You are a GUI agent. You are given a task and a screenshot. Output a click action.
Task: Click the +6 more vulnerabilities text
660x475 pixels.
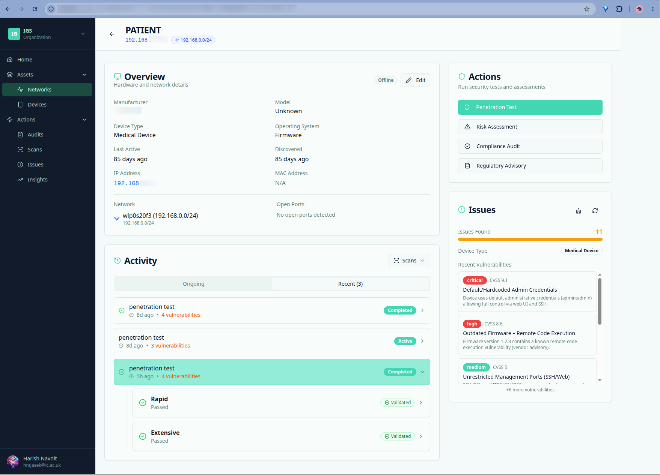[530, 390]
